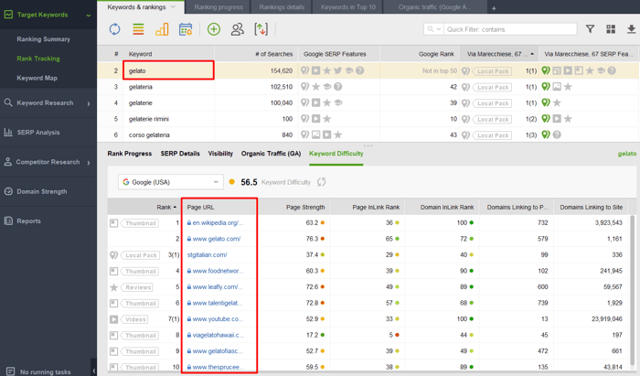Select the corso gelateria keyword row
The image size is (640, 376).
(x=368, y=134)
